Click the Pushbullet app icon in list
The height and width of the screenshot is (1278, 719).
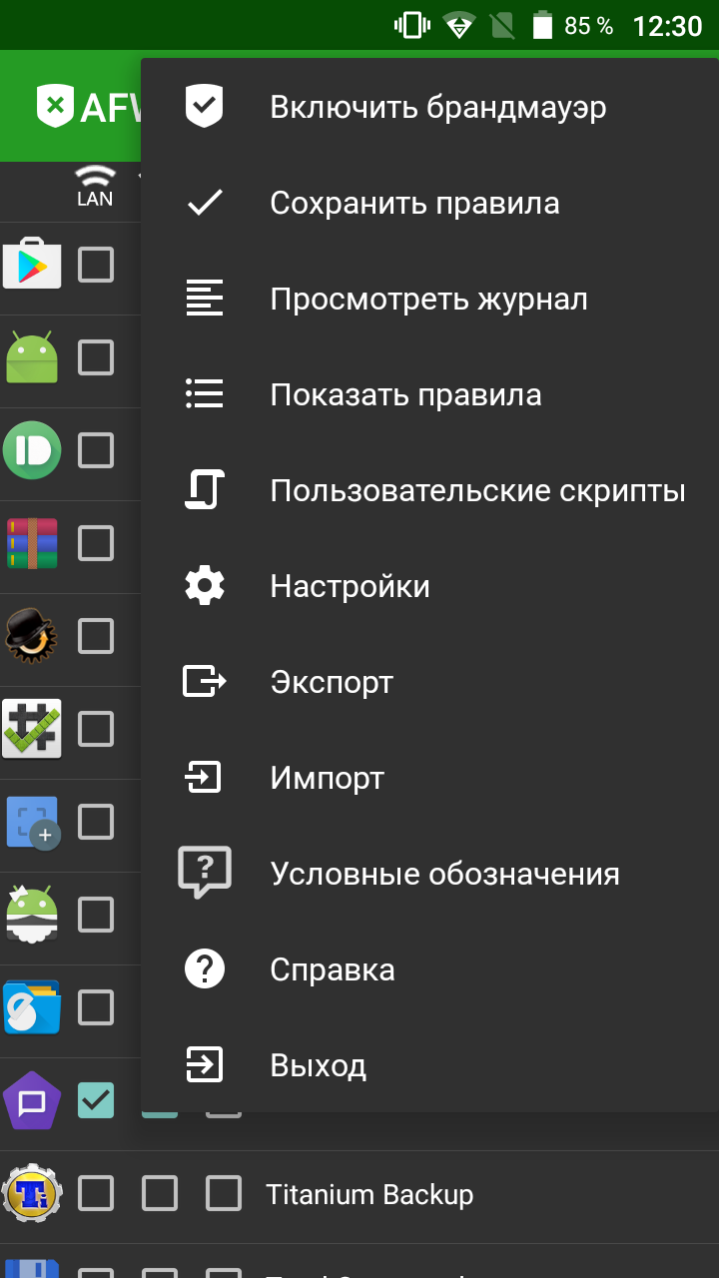(x=32, y=450)
